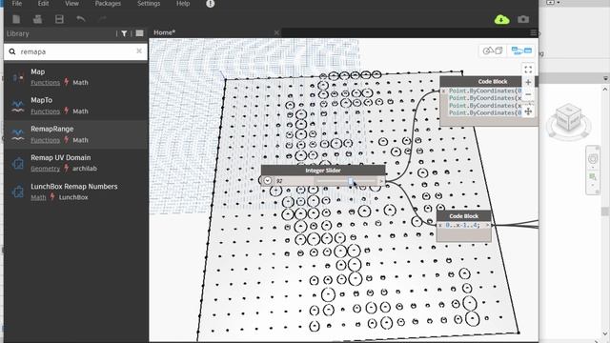Select the Integer Slider node title
The image size is (610, 343).
coord(323,171)
